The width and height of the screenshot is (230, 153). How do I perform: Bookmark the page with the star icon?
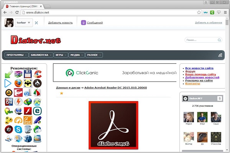[x=199, y=13]
